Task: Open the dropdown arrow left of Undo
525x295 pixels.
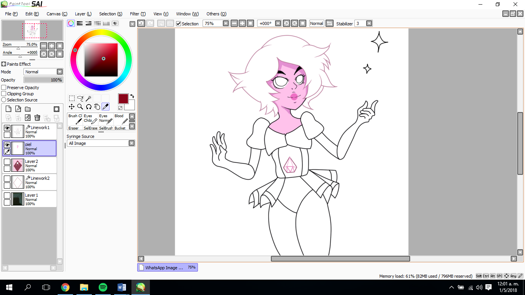Action: [133, 24]
